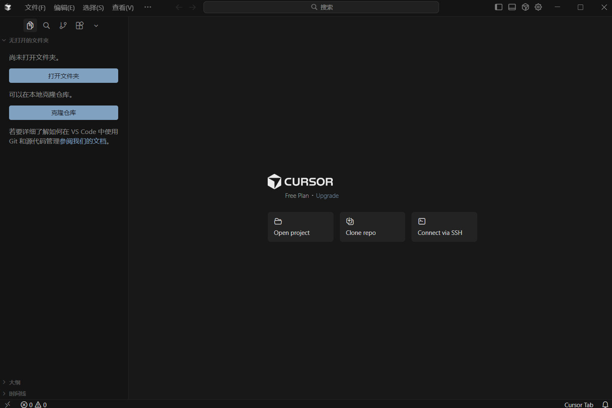Click the Free Plan label
The image size is (612, 408).
pyautogui.click(x=297, y=196)
